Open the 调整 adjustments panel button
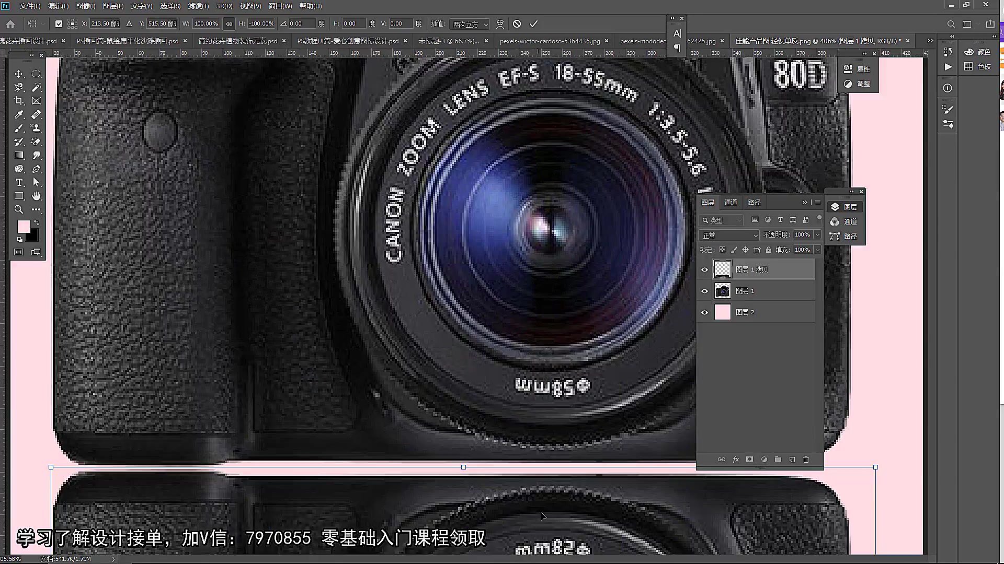The height and width of the screenshot is (564, 1004). 857,84
